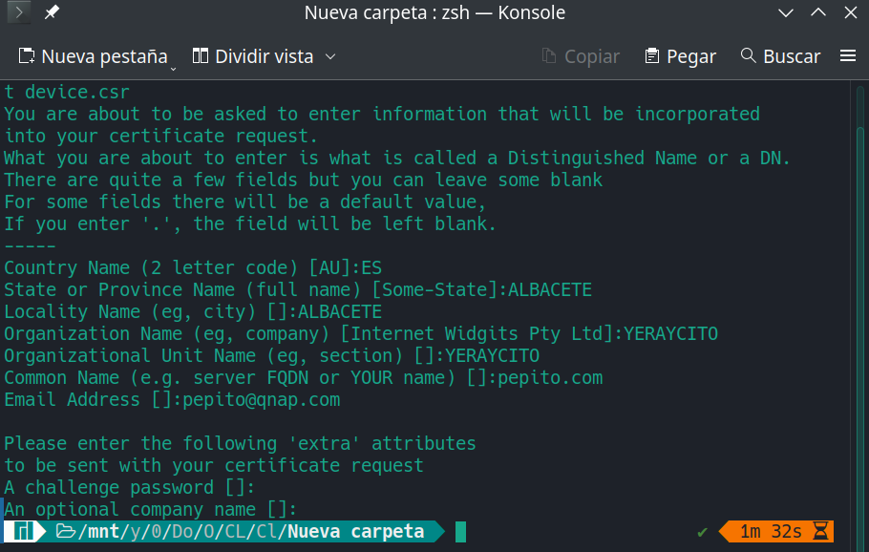869x552 pixels.
Task: Open the hamburger menu
Action: [x=848, y=56]
